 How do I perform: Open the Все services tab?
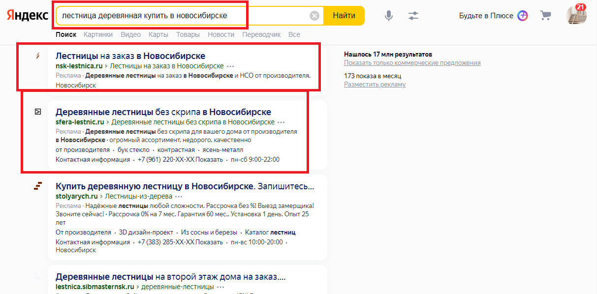[294, 34]
